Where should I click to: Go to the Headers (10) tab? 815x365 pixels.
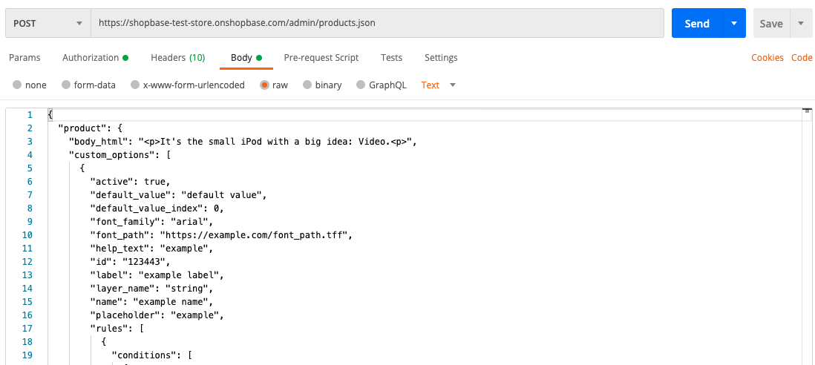click(177, 58)
